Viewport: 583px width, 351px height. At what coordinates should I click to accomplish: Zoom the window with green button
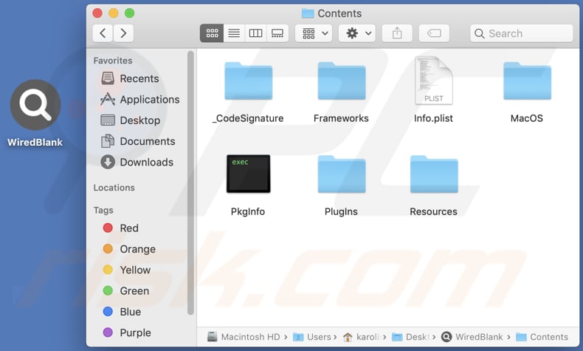click(129, 13)
